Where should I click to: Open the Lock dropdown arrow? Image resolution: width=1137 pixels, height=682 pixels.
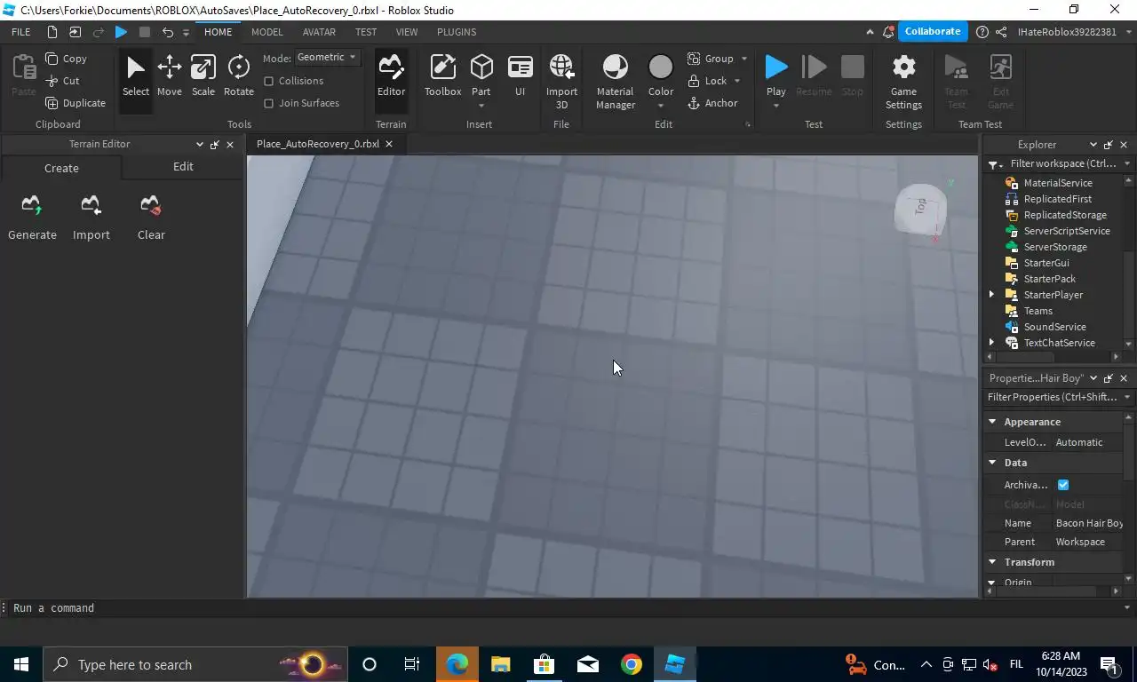[736, 81]
